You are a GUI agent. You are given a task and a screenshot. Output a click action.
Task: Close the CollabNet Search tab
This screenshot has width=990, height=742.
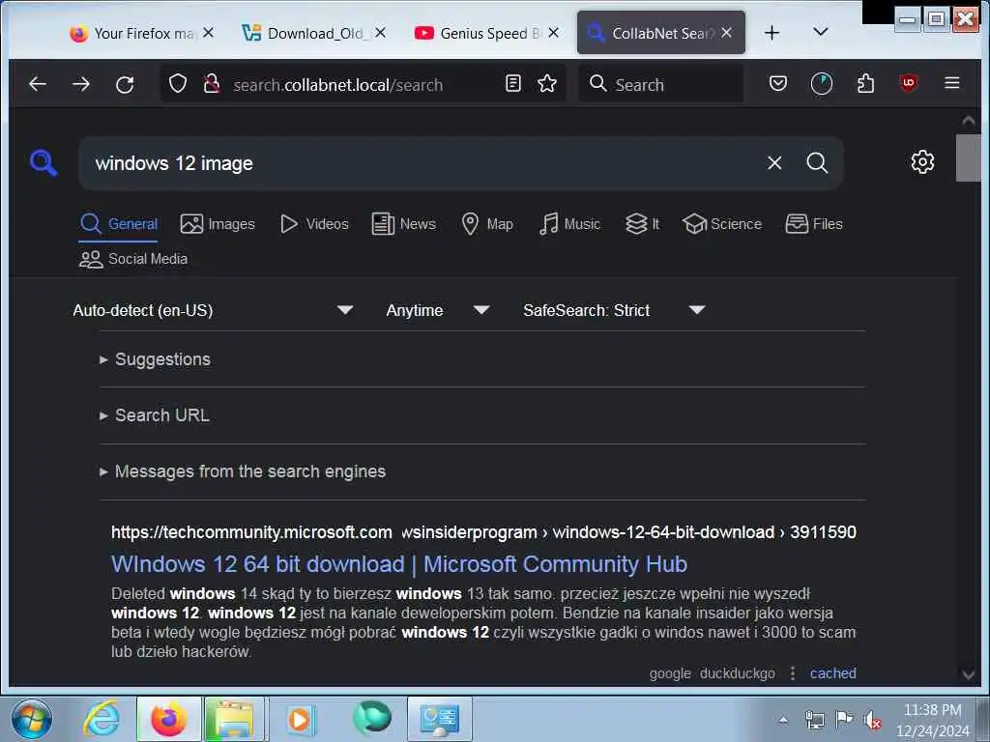click(x=727, y=32)
